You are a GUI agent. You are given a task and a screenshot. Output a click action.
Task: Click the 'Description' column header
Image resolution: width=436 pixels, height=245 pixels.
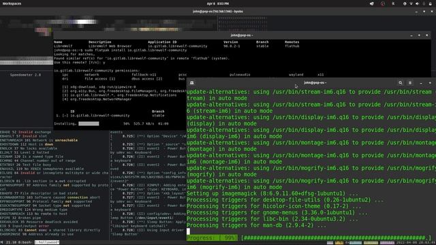click(100, 42)
